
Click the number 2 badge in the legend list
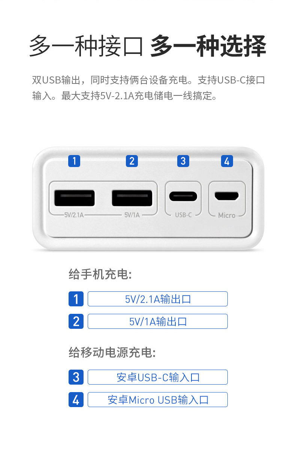tap(76, 321)
